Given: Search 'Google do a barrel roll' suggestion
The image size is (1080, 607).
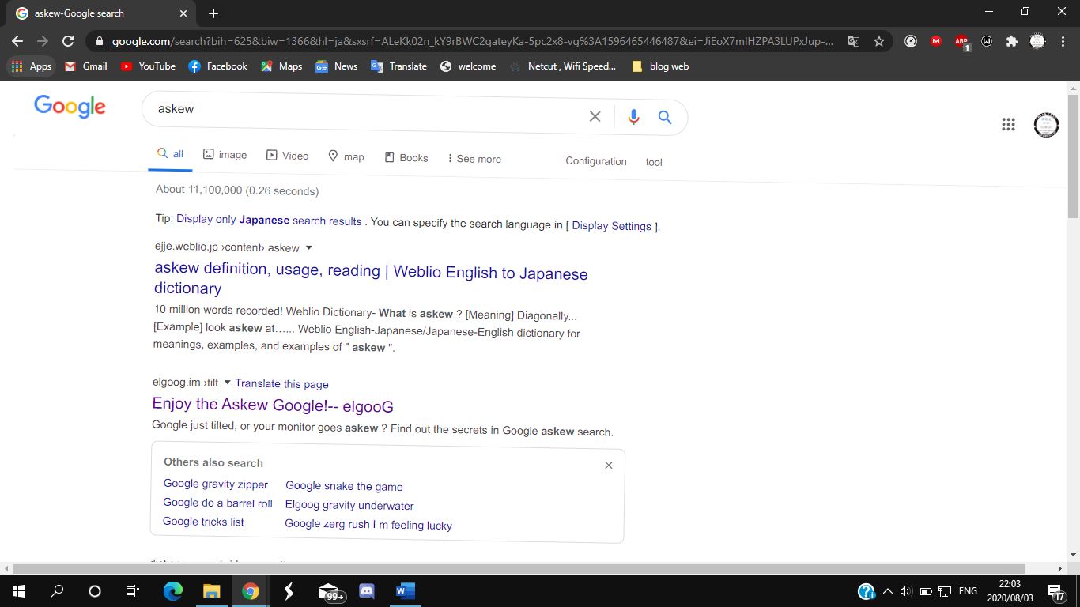Looking at the screenshot, I should 217,503.
